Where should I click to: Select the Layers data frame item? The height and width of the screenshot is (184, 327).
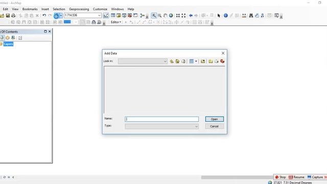tap(8, 44)
